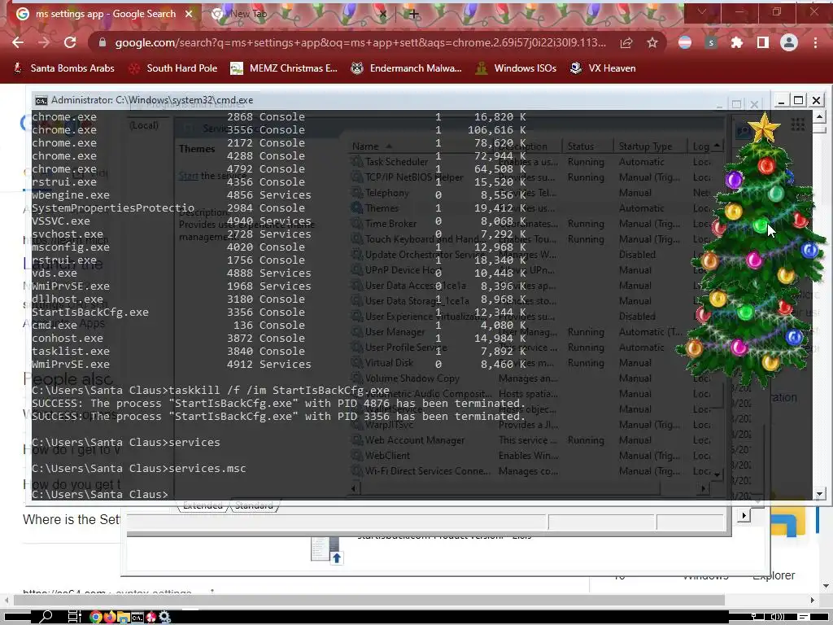The image size is (833, 625).
Task: Select the Virtual Disk service
Action: click(x=389, y=362)
